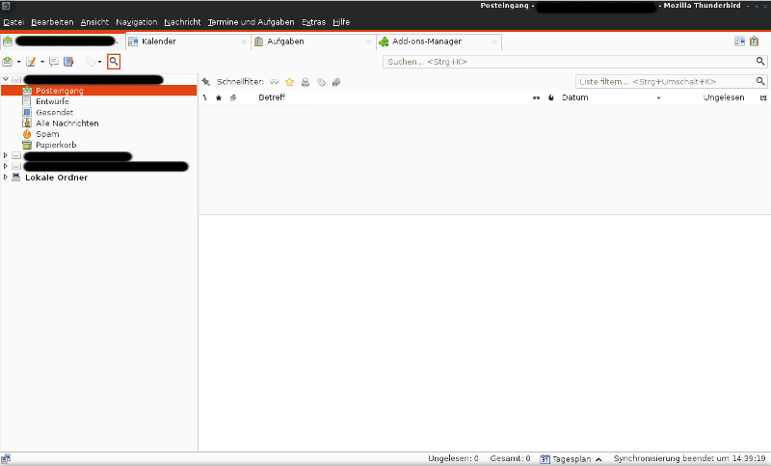Screen dimensions: 771x466
Task: Select the Entwürfe folder
Action: [x=52, y=101]
